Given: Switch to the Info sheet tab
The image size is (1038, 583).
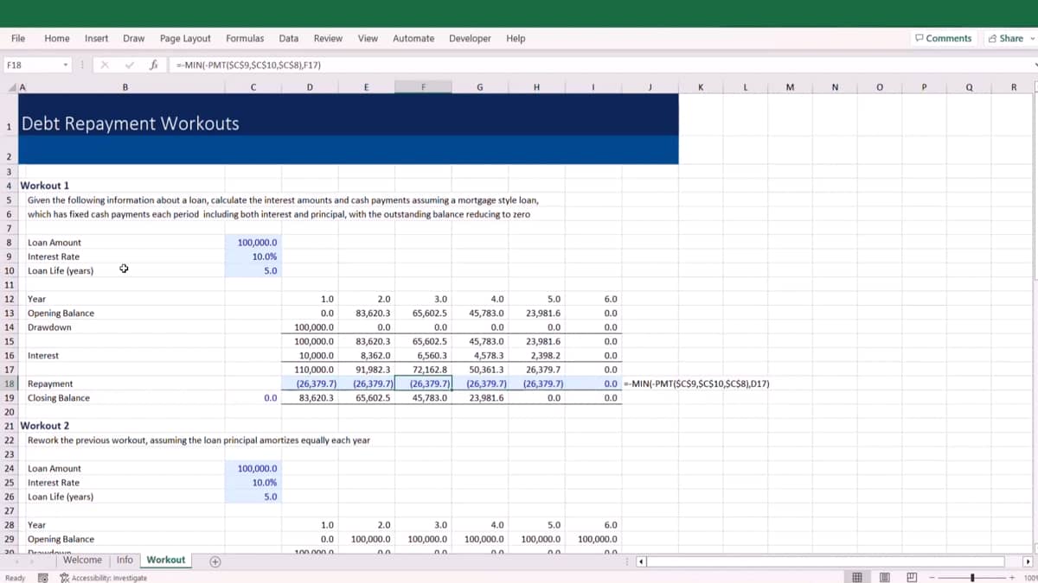Looking at the screenshot, I should [x=125, y=560].
